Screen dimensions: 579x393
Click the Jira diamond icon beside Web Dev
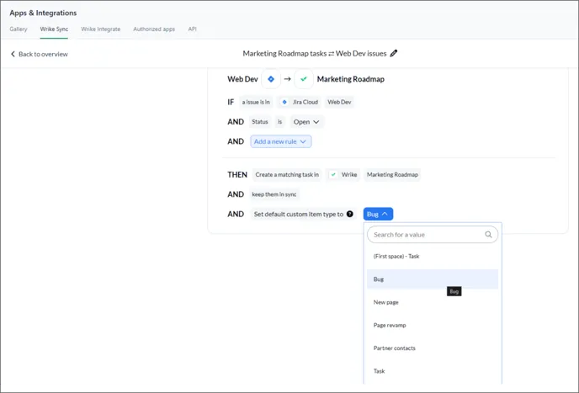pyautogui.click(x=271, y=79)
